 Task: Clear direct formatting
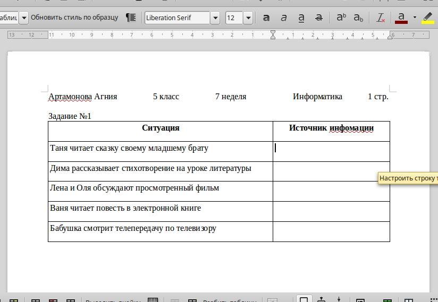point(381,18)
